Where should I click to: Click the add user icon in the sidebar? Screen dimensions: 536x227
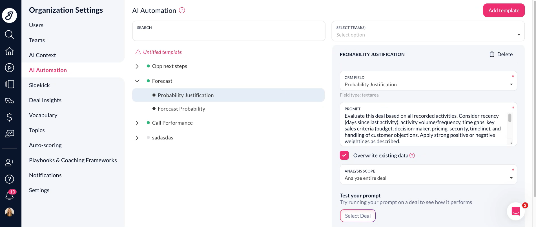pos(9,163)
